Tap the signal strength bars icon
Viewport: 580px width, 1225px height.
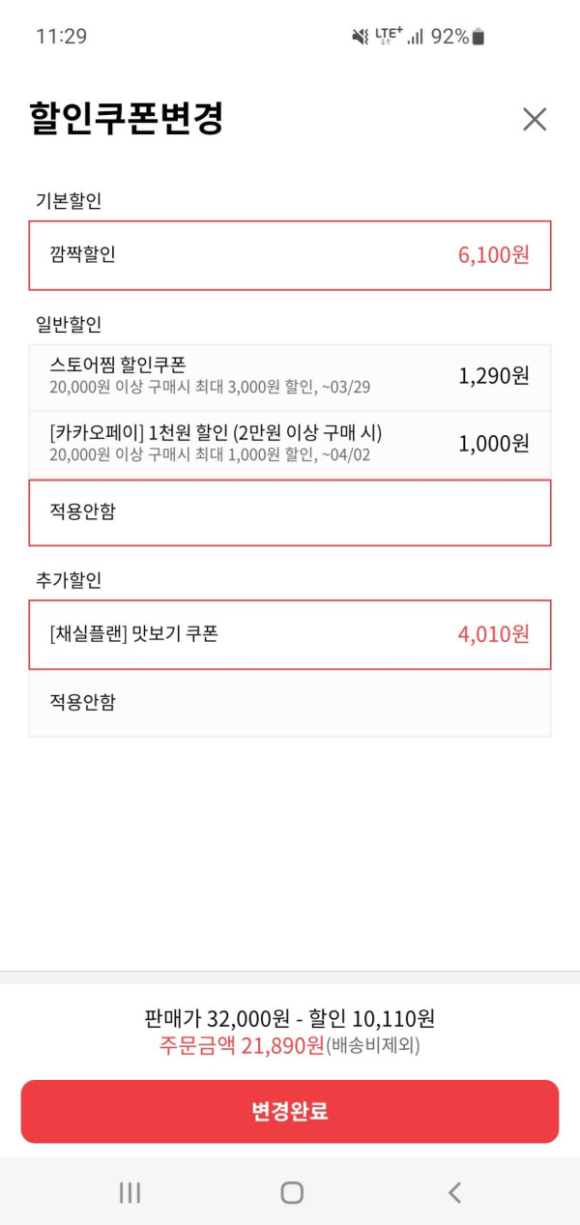click(x=416, y=37)
